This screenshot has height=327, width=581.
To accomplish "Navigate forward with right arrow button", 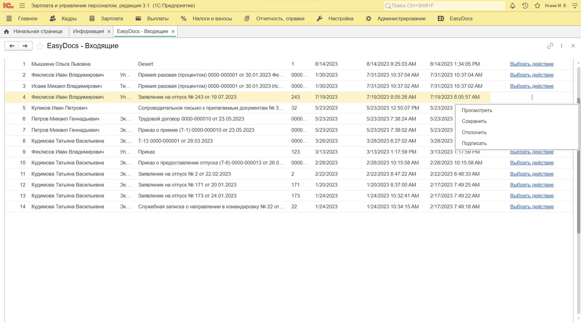I will [x=25, y=46].
